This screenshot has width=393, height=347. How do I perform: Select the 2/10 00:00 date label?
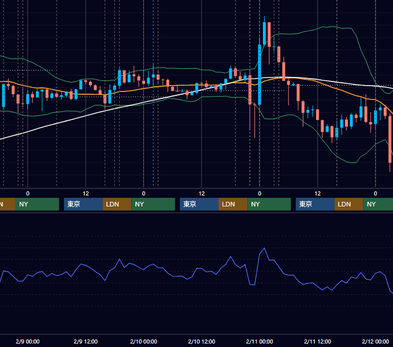tap(143, 341)
